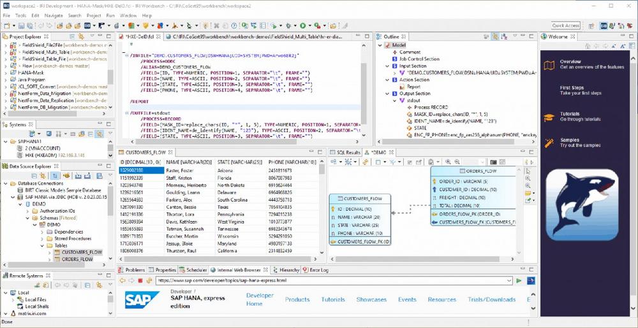Collapse the Output Section in Outline

[x=389, y=94]
